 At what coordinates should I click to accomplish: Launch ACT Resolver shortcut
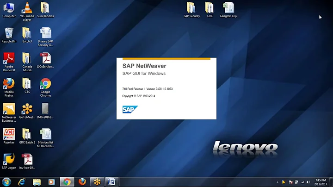click(x=9, y=136)
